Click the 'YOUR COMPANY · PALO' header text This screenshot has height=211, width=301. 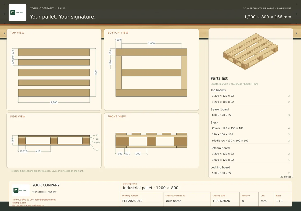(48, 8)
